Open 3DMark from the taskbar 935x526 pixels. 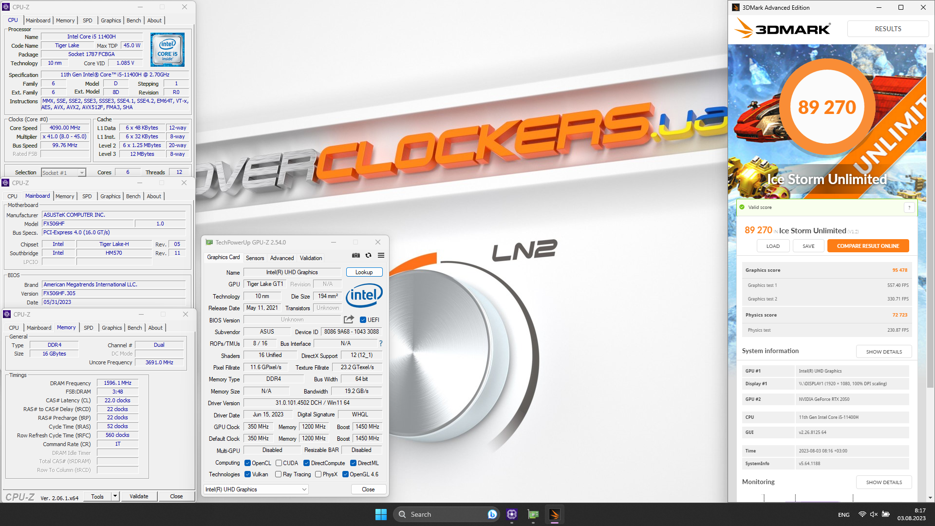coord(555,514)
